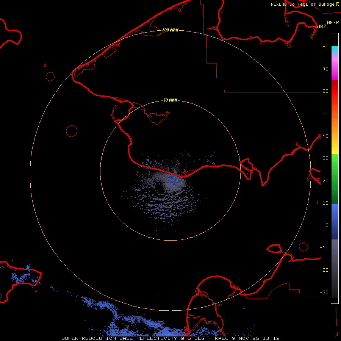341x341 pixels.
Task: Select the -20 value on the dBZ scale
Action: (324, 270)
